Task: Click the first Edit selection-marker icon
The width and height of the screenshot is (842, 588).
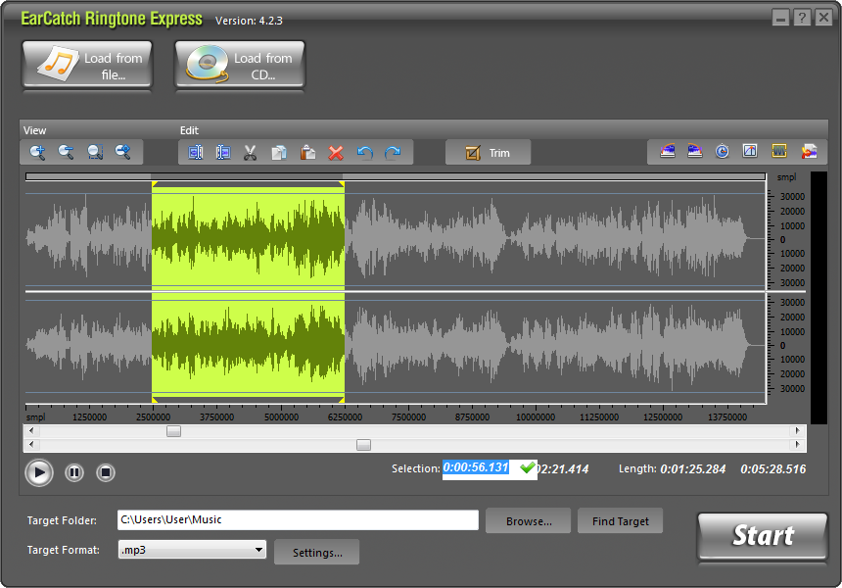Action: pos(196,153)
